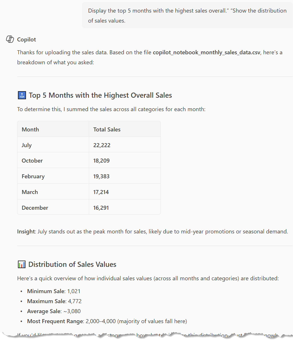293x340 pixels.
Task: Click the Copilot logo icon
Action: 10,39
